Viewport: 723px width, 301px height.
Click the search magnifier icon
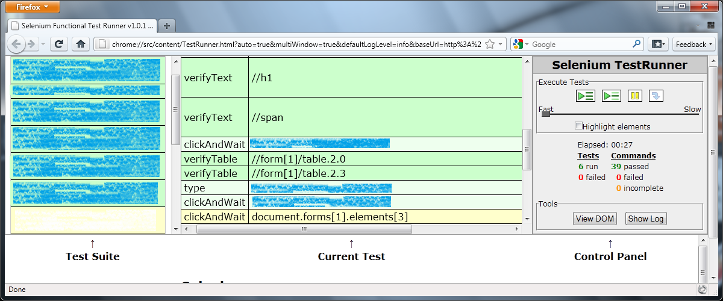[637, 44]
